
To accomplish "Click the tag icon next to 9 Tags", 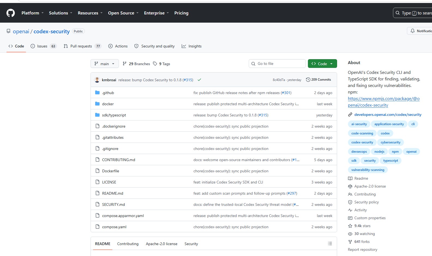I will point(155,64).
